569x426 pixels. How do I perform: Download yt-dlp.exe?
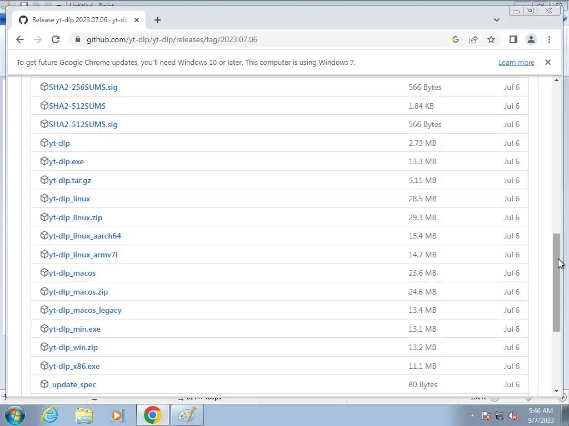66,161
